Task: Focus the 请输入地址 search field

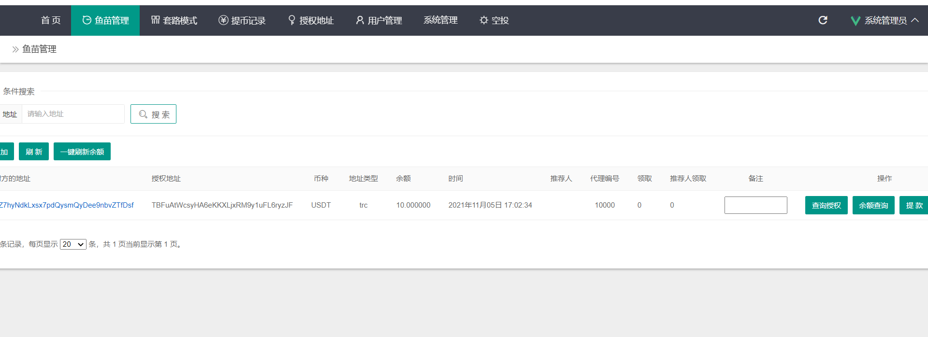Action: click(73, 114)
